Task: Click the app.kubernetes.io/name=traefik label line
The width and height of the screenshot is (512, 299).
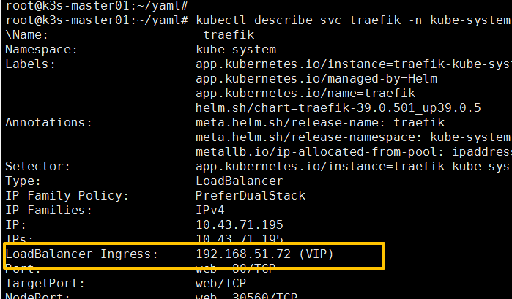Action: pos(305,94)
